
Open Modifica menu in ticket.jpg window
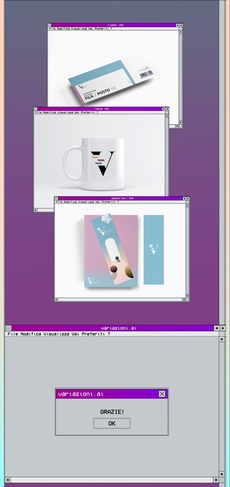63,29
